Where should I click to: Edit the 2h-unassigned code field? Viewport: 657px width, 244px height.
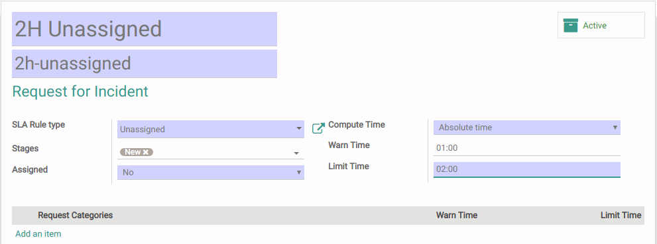pyautogui.click(x=144, y=63)
